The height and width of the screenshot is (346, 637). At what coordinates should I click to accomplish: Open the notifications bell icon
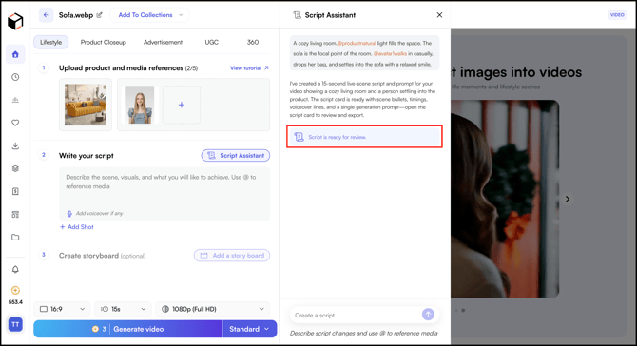(15, 269)
